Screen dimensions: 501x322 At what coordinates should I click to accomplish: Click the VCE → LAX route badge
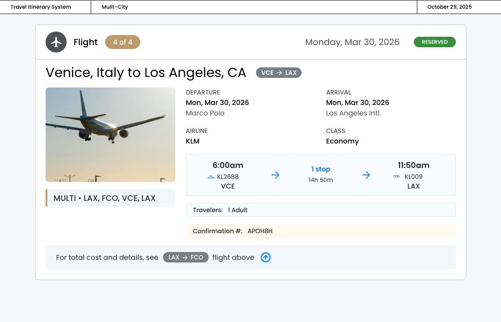point(279,73)
